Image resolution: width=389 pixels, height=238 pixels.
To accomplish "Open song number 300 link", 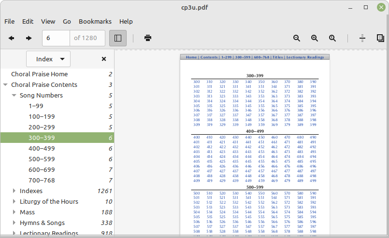I will (197, 82).
